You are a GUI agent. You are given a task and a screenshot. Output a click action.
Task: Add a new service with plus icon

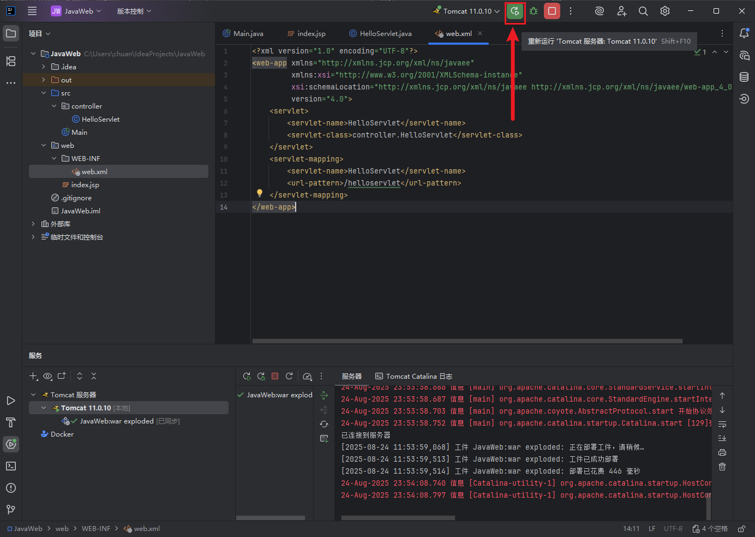(33, 376)
